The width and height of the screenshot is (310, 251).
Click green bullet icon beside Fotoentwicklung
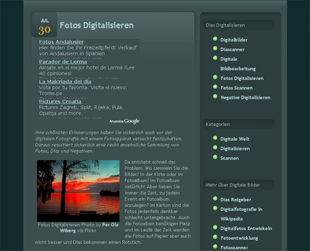pos(215,237)
